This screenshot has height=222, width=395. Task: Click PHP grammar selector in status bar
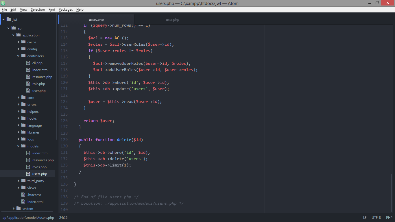pos(389,217)
